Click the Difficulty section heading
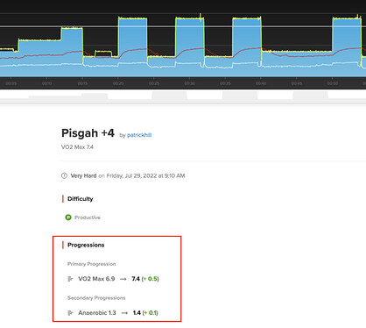Image resolution: width=366 pixels, height=328 pixels. pyautogui.click(x=81, y=199)
